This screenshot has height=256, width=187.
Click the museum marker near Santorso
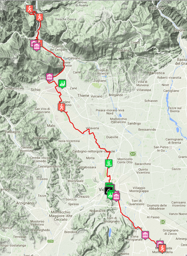tap(50, 77)
